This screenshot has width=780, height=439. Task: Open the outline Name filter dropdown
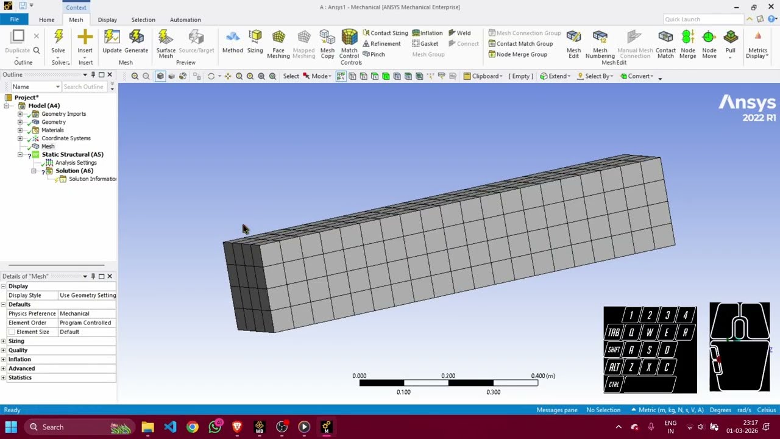point(35,87)
